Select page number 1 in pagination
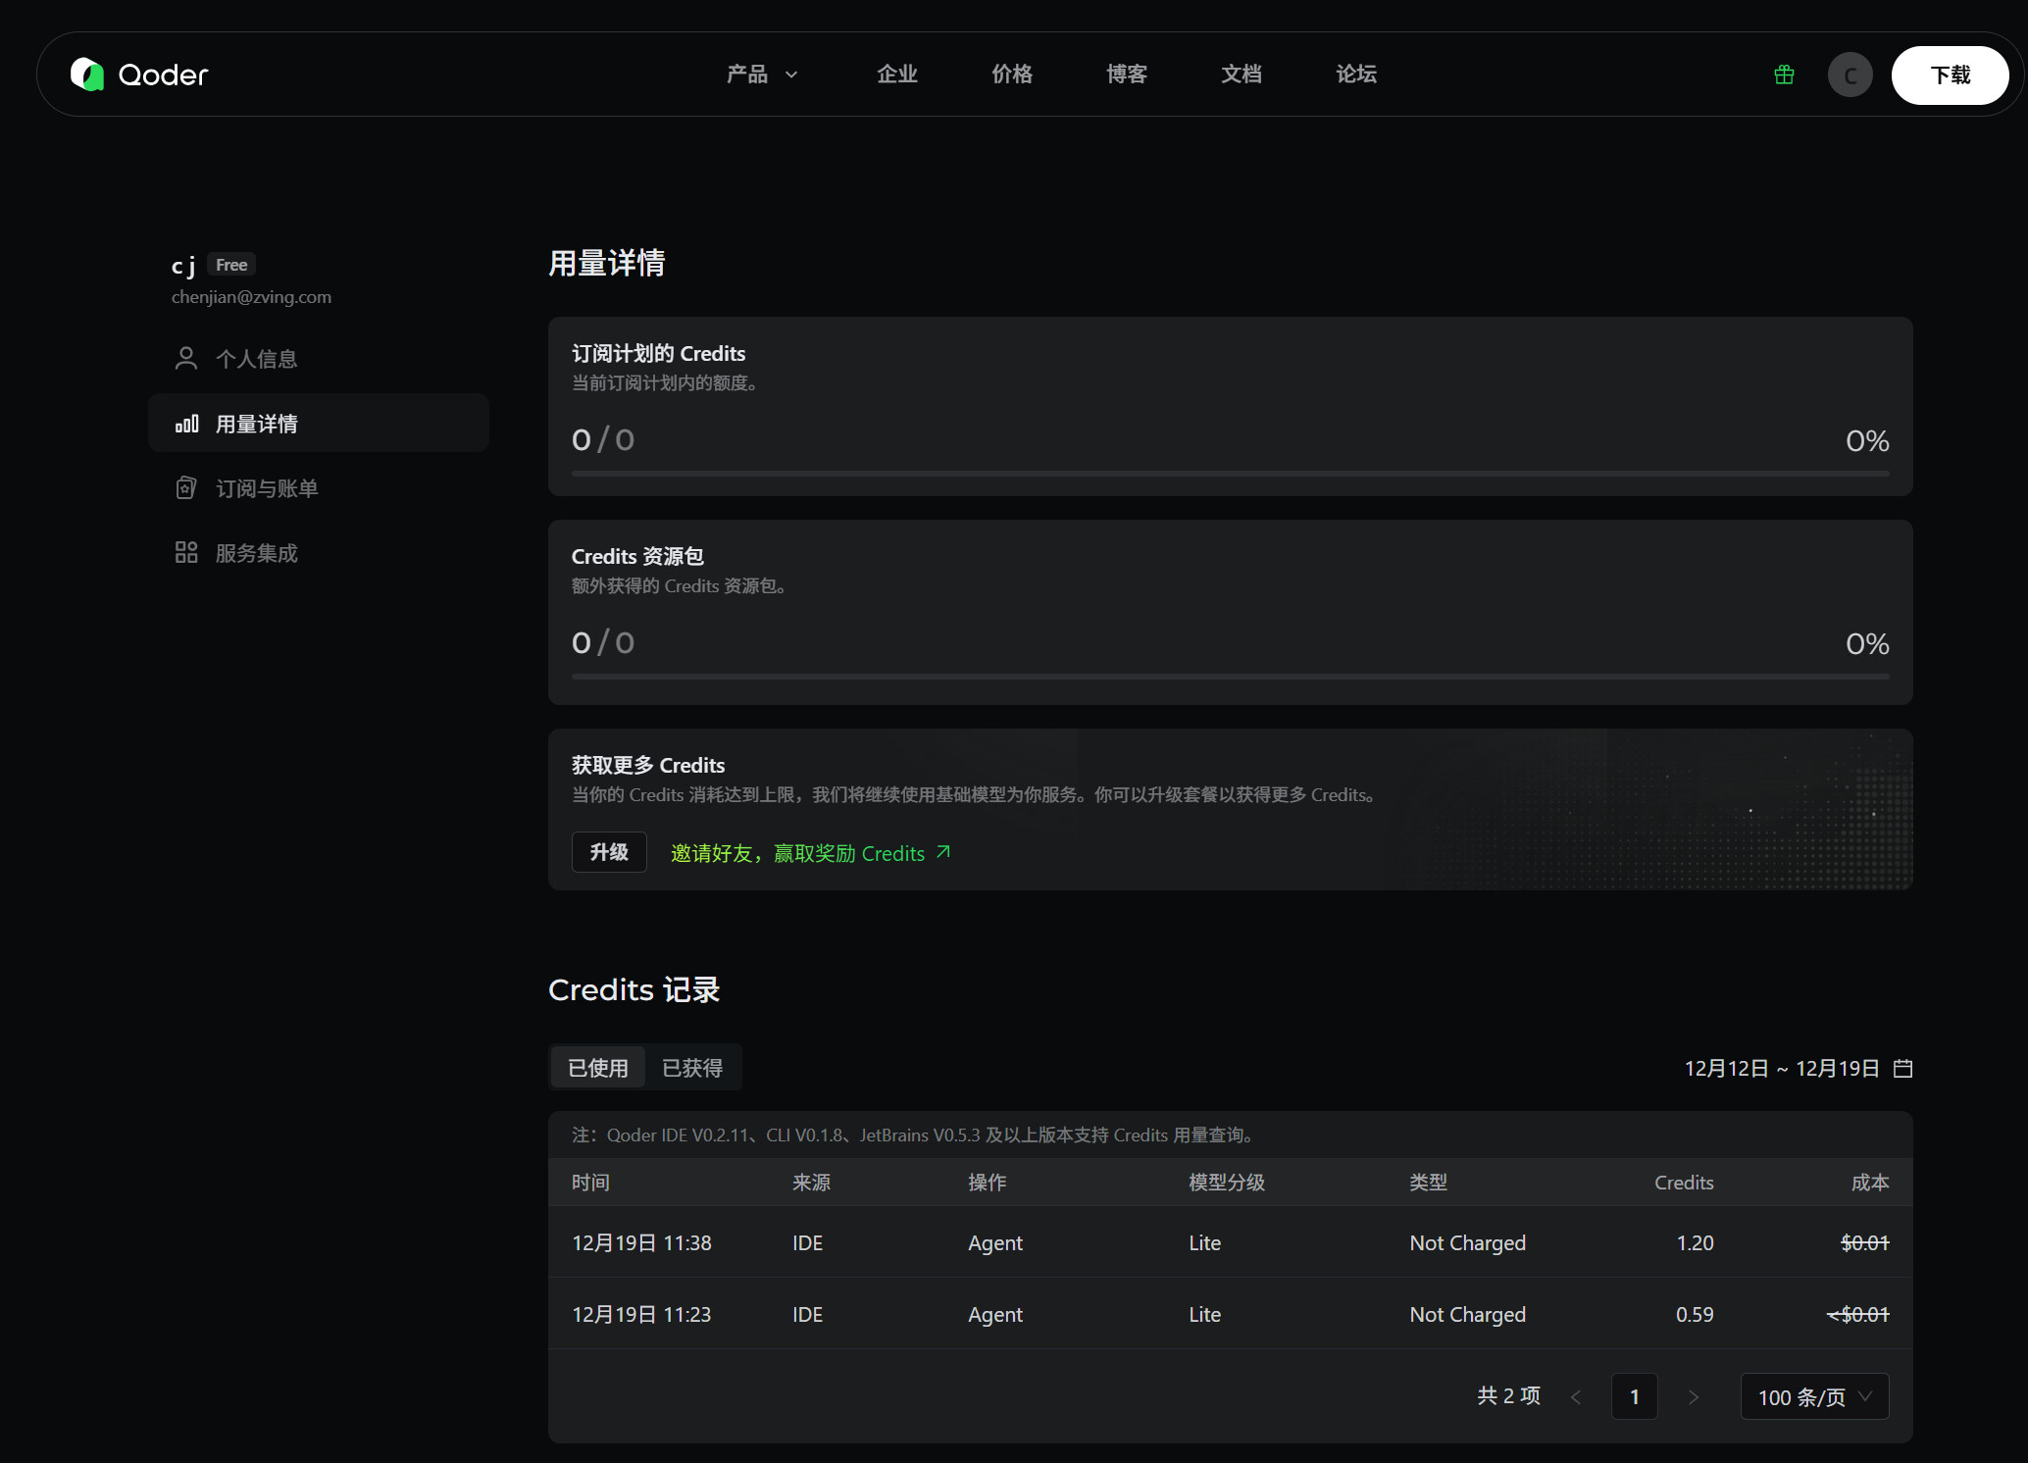Image resolution: width=2028 pixels, height=1463 pixels. pos(1635,1396)
